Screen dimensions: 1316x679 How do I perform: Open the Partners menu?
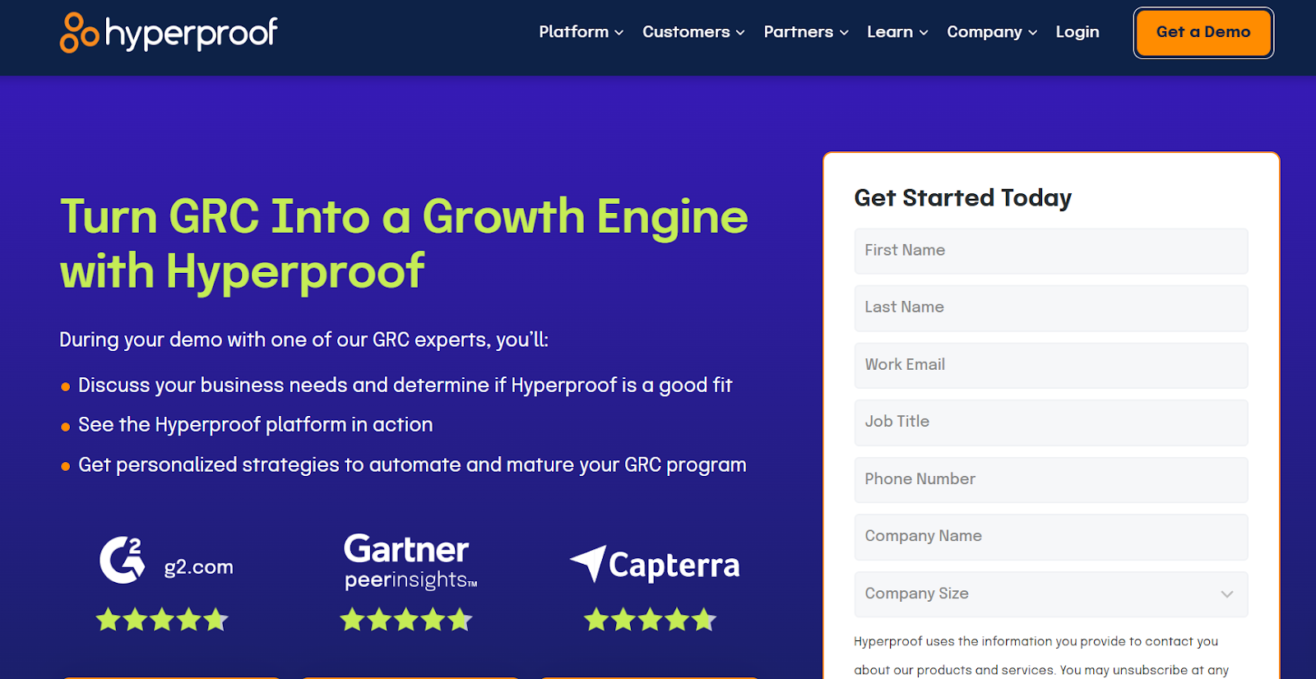point(806,32)
